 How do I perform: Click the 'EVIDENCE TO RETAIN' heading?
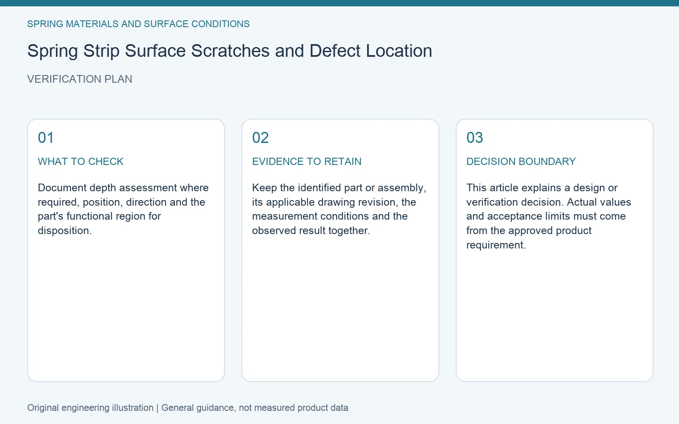307,162
